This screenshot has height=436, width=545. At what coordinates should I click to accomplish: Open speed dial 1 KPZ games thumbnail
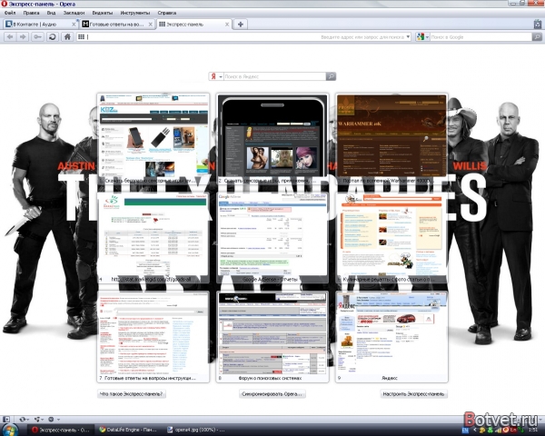(154, 139)
